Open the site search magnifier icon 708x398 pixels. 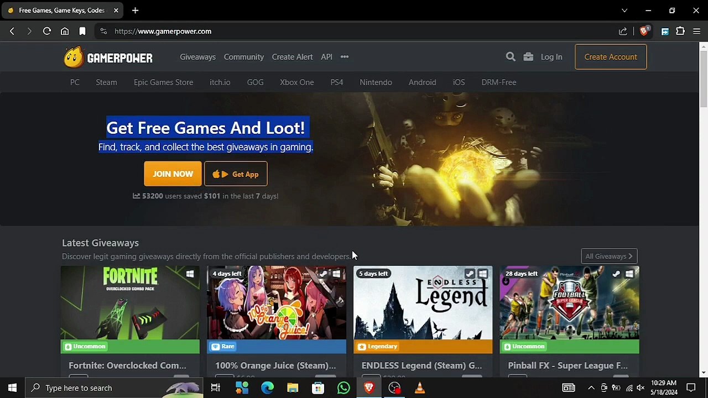click(x=511, y=56)
